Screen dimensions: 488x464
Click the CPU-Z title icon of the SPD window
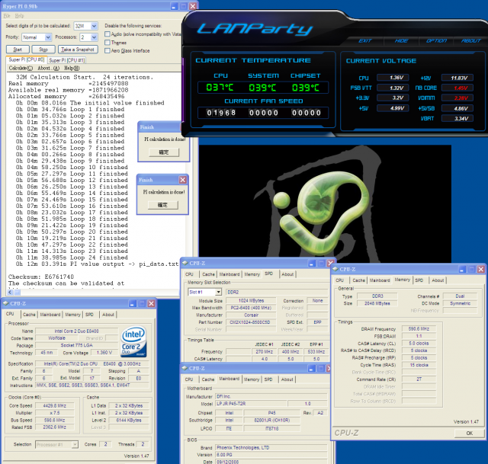point(185,263)
